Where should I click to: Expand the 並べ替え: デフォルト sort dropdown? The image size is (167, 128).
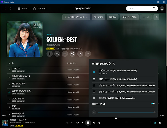tap(76, 17)
